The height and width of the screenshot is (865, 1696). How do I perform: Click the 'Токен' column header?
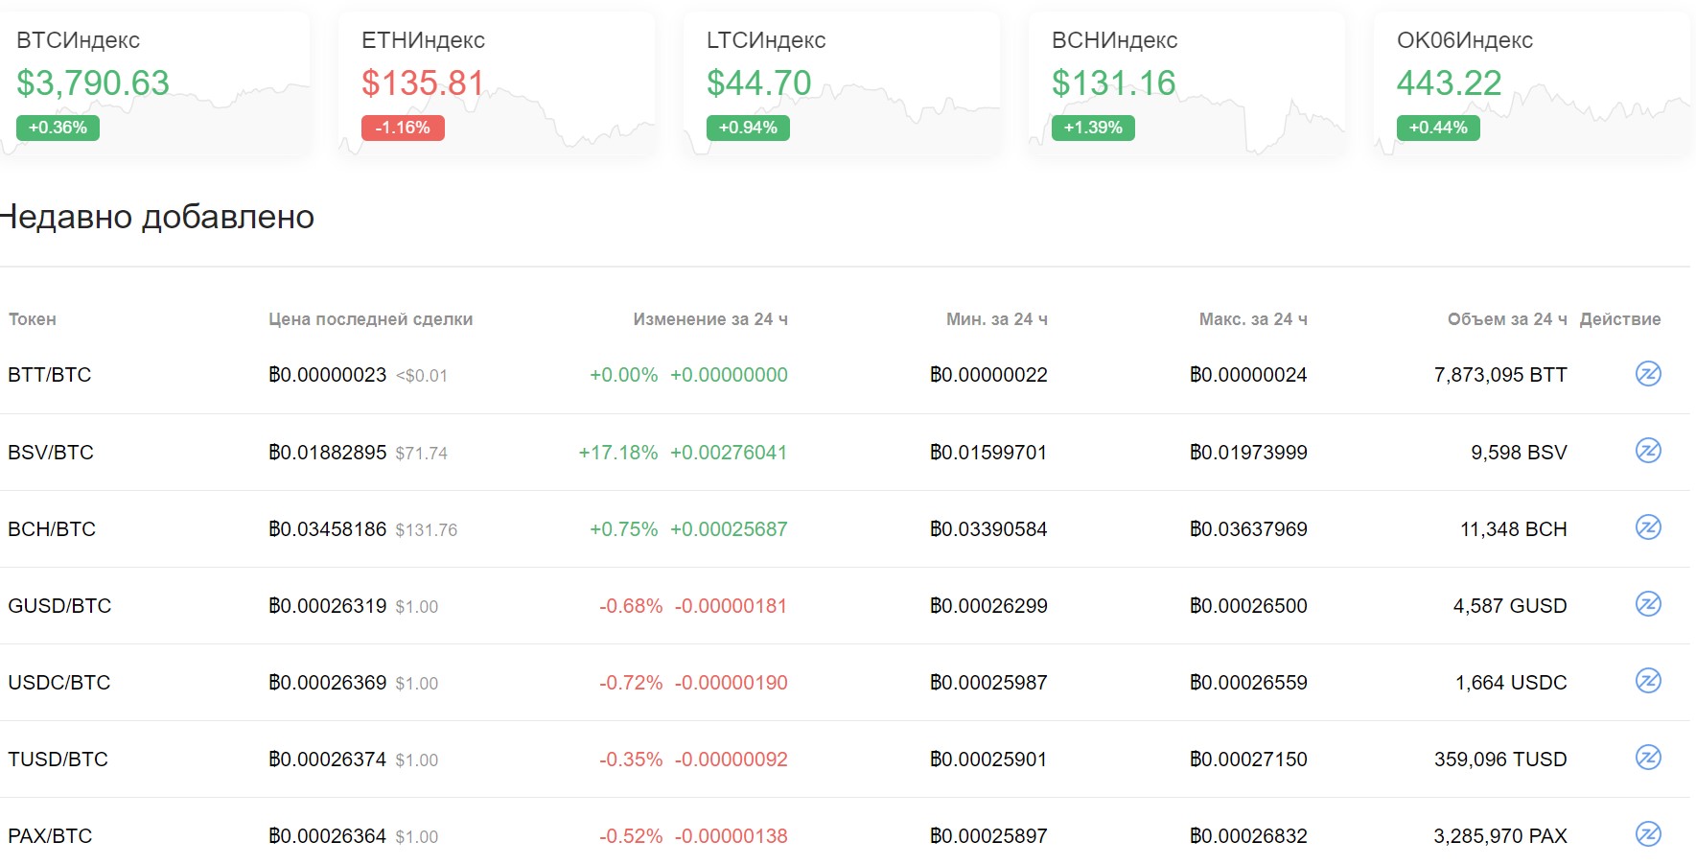coord(33,319)
